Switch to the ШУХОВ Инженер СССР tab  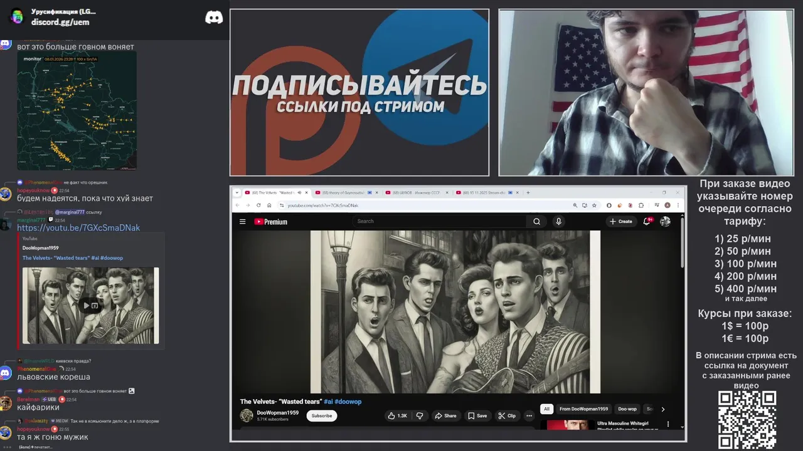click(417, 192)
